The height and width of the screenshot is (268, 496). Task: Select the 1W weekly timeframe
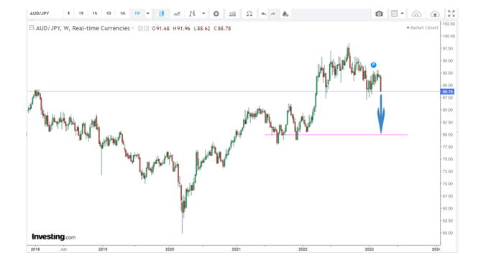[x=137, y=14]
